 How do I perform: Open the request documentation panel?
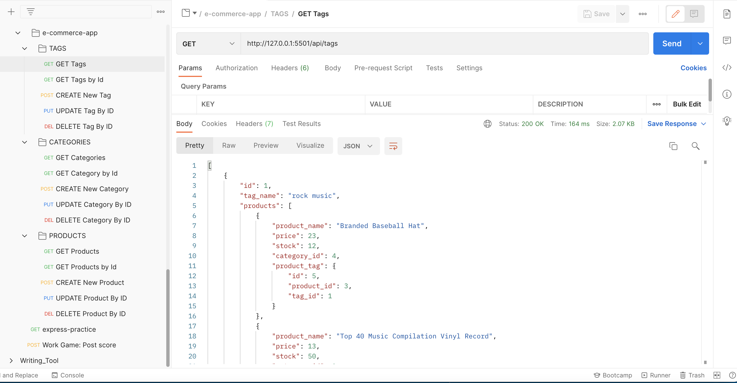pyautogui.click(x=727, y=13)
